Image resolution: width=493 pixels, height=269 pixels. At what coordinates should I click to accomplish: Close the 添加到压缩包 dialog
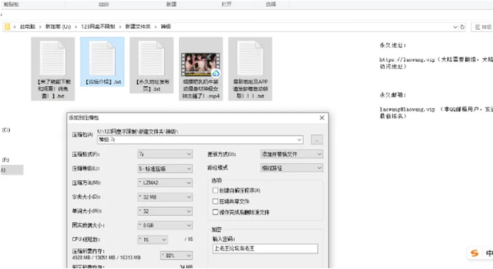click(x=321, y=118)
